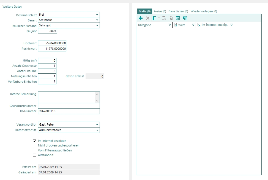The height and width of the screenshot is (180, 268).
Task: Click the Excel export icon
Action: pos(171,18)
